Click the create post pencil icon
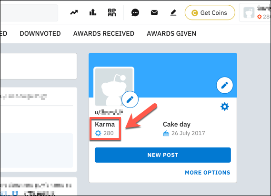Image resolution: width=271 pixels, height=196 pixels. pos(173,12)
